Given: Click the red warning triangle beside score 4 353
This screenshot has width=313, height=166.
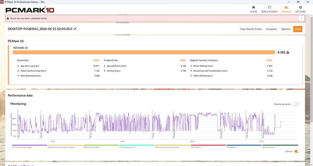Looking at the screenshot, I should click(288, 52).
